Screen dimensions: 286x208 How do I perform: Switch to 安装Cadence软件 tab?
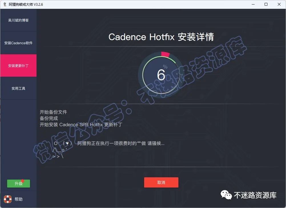[19, 43]
